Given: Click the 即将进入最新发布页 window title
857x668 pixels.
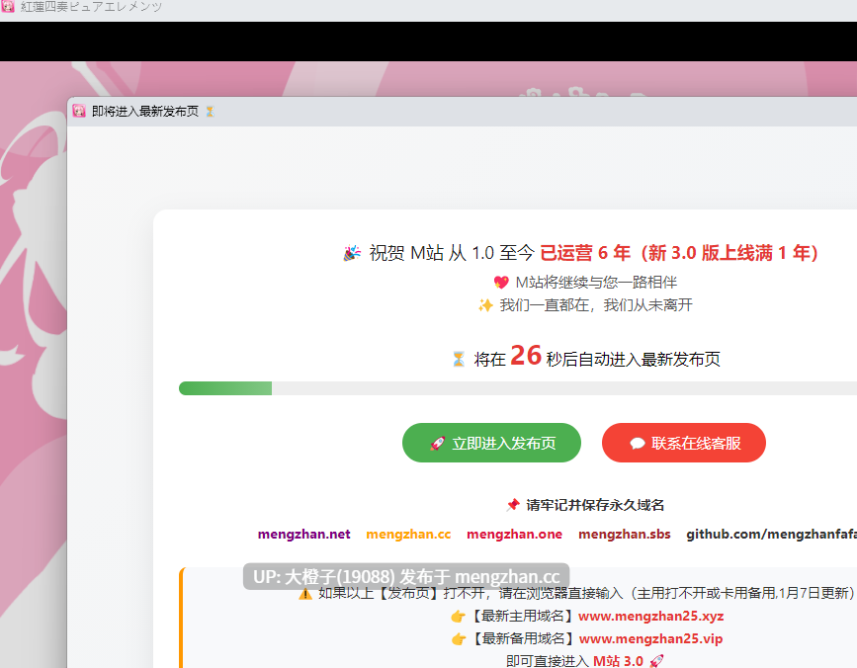Looking at the screenshot, I should click(145, 112).
